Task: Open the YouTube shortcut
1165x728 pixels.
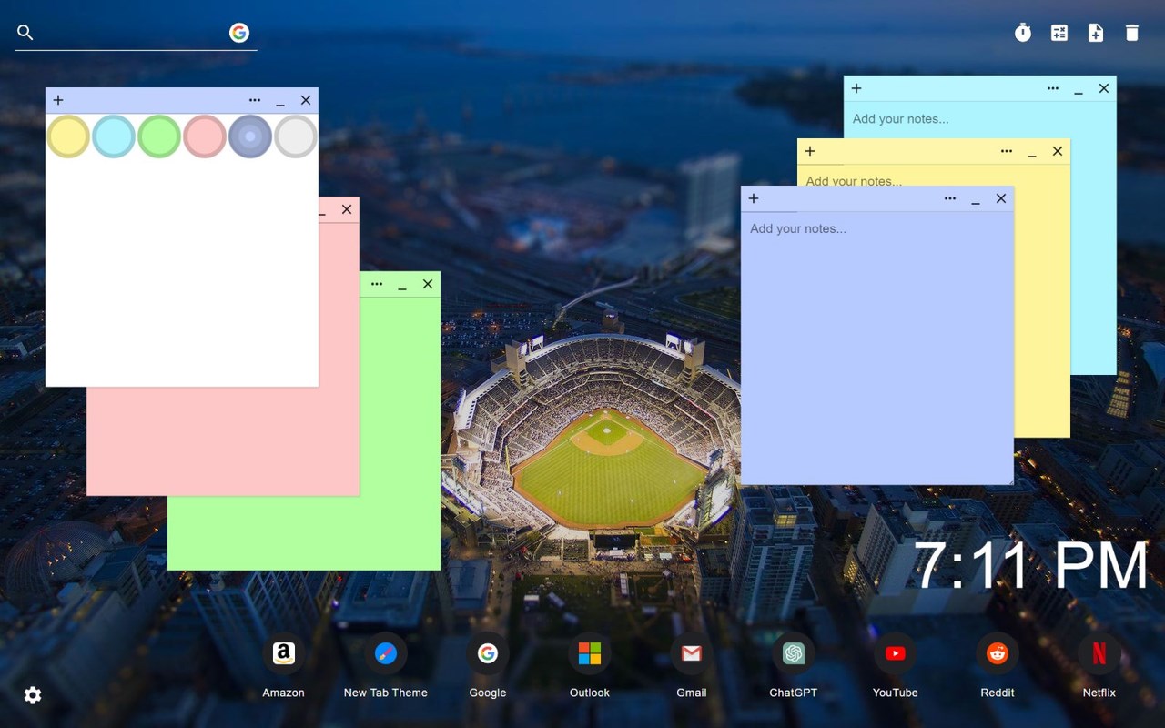Action: [x=896, y=653]
